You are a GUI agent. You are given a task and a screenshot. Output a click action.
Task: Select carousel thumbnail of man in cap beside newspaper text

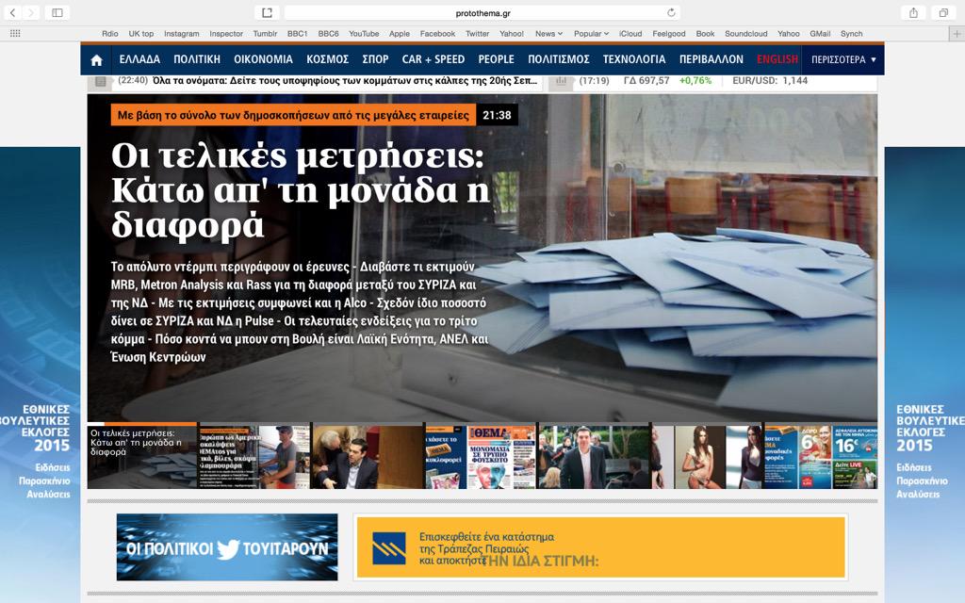(x=254, y=455)
